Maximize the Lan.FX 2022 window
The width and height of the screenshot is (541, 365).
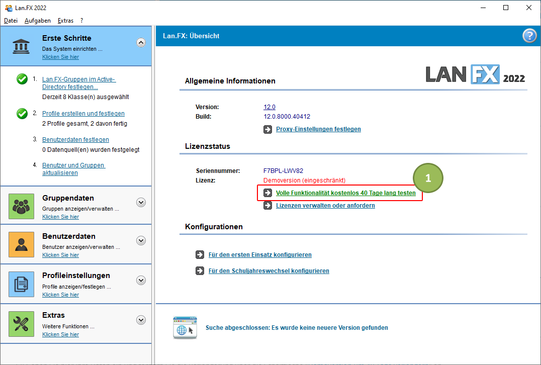(506, 8)
